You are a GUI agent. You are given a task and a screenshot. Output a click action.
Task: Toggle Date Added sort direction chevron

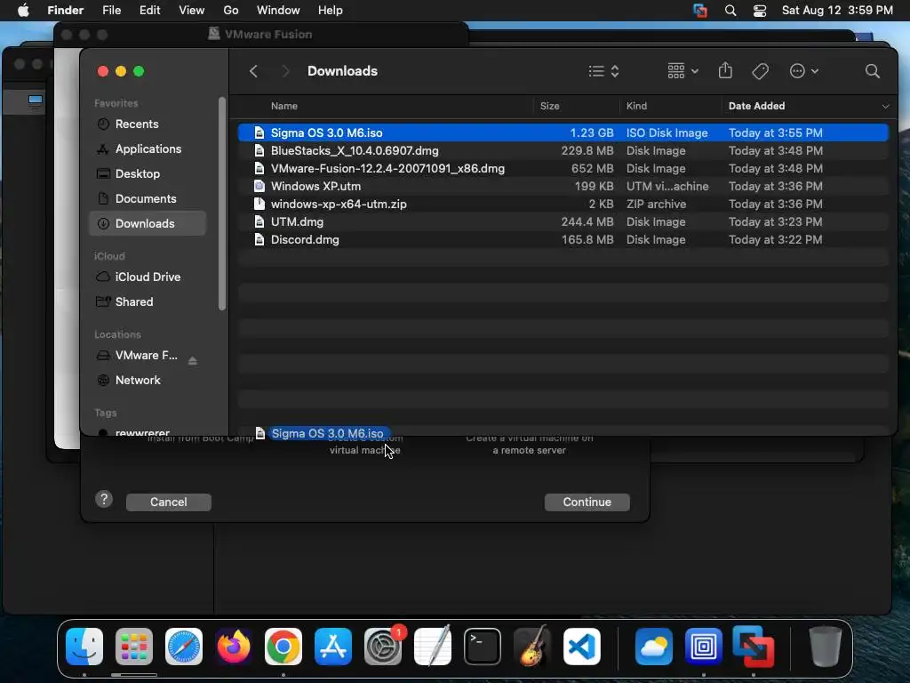pos(885,107)
